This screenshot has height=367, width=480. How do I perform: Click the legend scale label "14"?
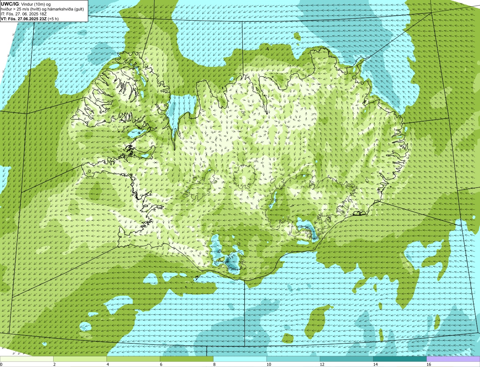(x=375, y=364)
